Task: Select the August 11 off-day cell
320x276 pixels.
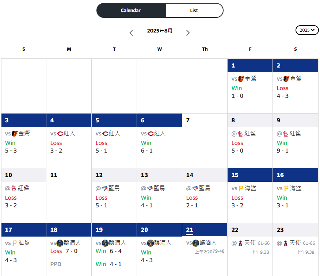Action: [69, 196]
